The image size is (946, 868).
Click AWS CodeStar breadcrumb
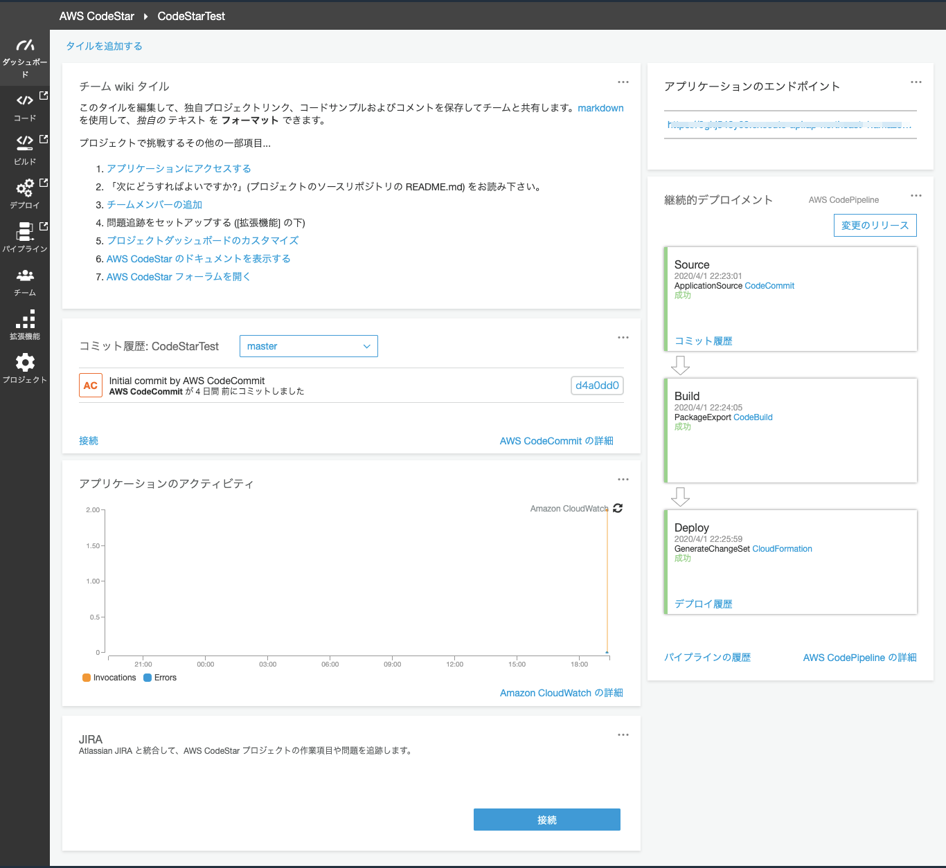click(97, 16)
